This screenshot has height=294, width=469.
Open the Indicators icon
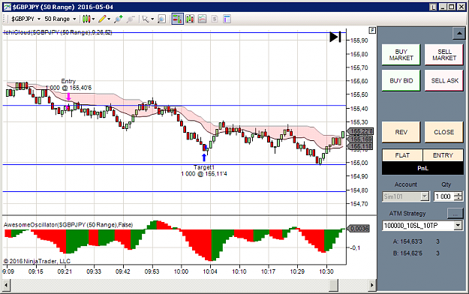point(202,19)
